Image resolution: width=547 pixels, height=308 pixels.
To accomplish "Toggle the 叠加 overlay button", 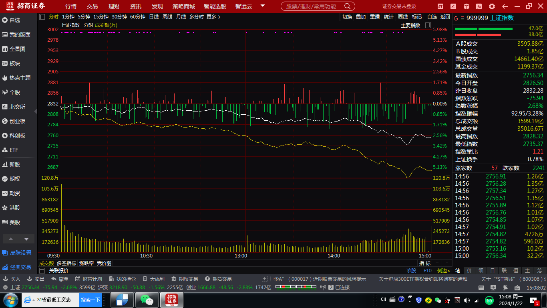I will click(x=360, y=16).
